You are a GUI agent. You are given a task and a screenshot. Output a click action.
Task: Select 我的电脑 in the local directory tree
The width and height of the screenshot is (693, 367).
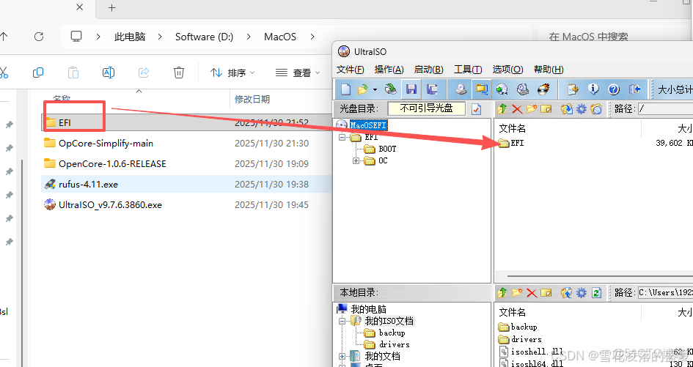369,309
